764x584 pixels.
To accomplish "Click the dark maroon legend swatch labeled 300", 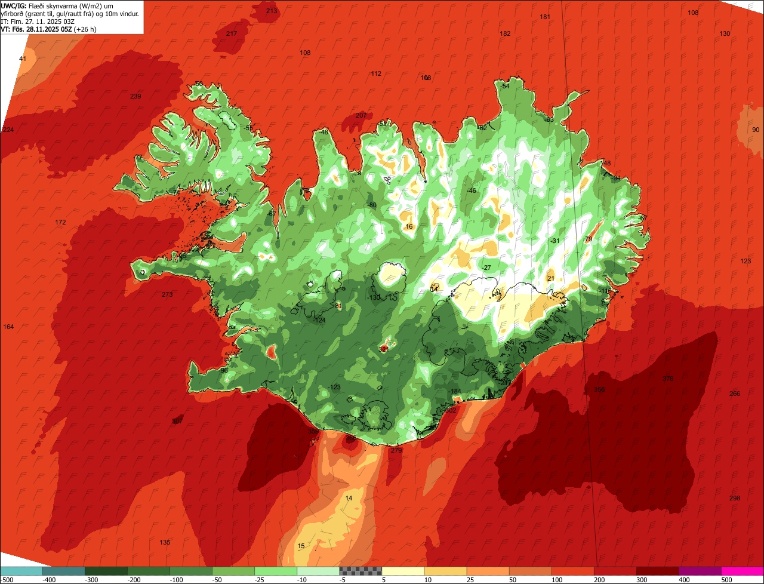I will 658,571.
